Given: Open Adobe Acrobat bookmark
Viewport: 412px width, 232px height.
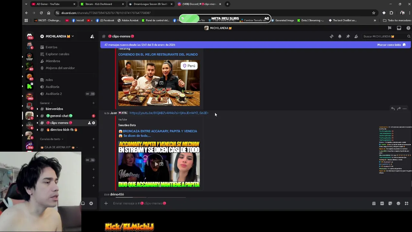Looking at the screenshot, I should click(128, 20).
